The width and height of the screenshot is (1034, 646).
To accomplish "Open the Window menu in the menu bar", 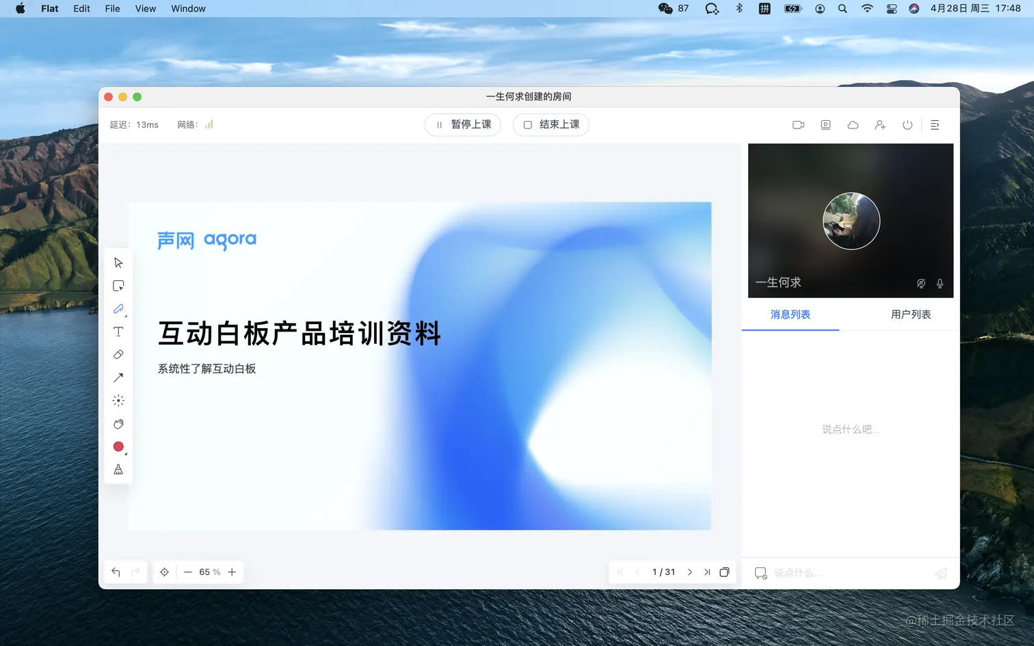I will point(187,8).
